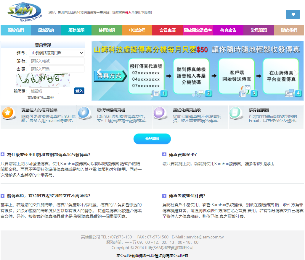Open the user type dropdown

(x=57, y=53)
